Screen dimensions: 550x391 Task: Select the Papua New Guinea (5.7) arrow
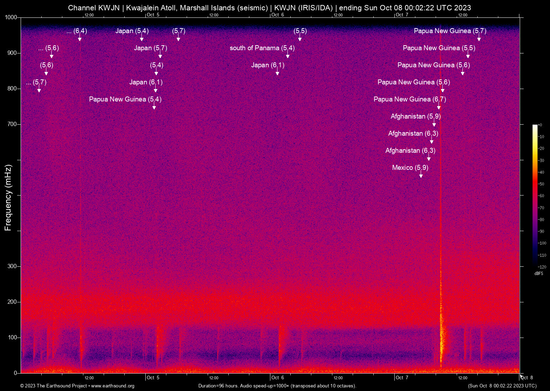click(x=479, y=39)
